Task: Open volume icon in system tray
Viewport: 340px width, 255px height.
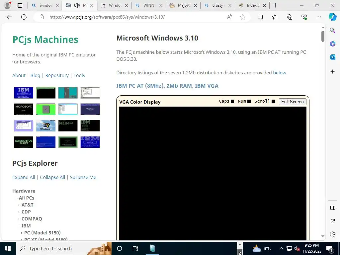Action: coord(297,248)
